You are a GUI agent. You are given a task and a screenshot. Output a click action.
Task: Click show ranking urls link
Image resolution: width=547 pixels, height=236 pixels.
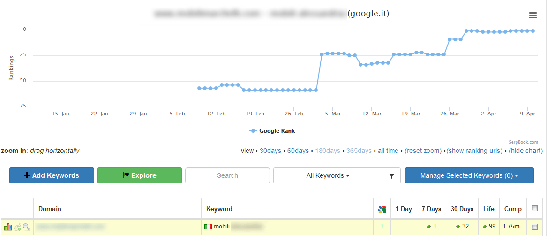[474, 151]
